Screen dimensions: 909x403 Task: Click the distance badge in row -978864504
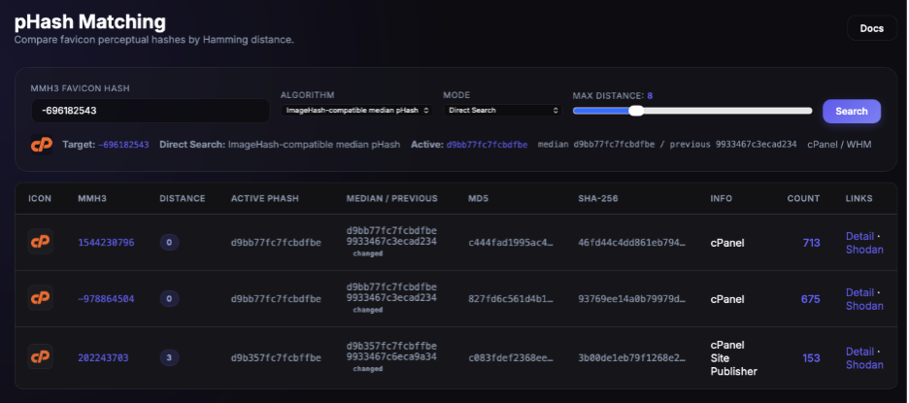[x=169, y=299]
